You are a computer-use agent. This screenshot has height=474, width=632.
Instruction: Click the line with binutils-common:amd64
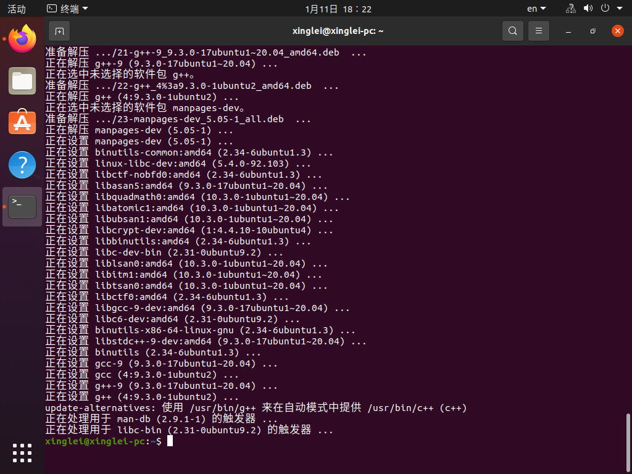(x=189, y=153)
